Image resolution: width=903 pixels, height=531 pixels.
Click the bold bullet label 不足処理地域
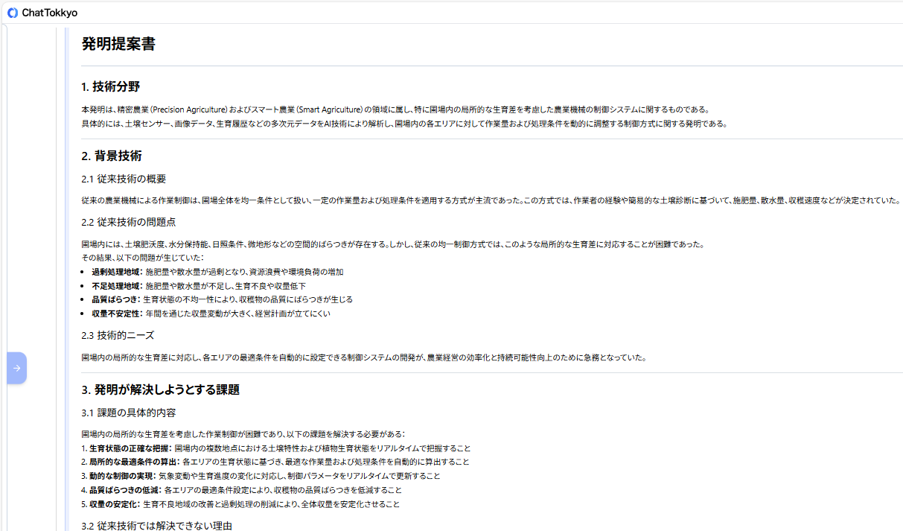click(116, 286)
